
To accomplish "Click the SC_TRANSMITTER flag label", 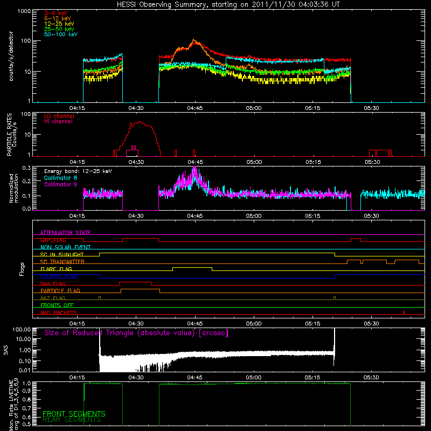I will [62, 262].
